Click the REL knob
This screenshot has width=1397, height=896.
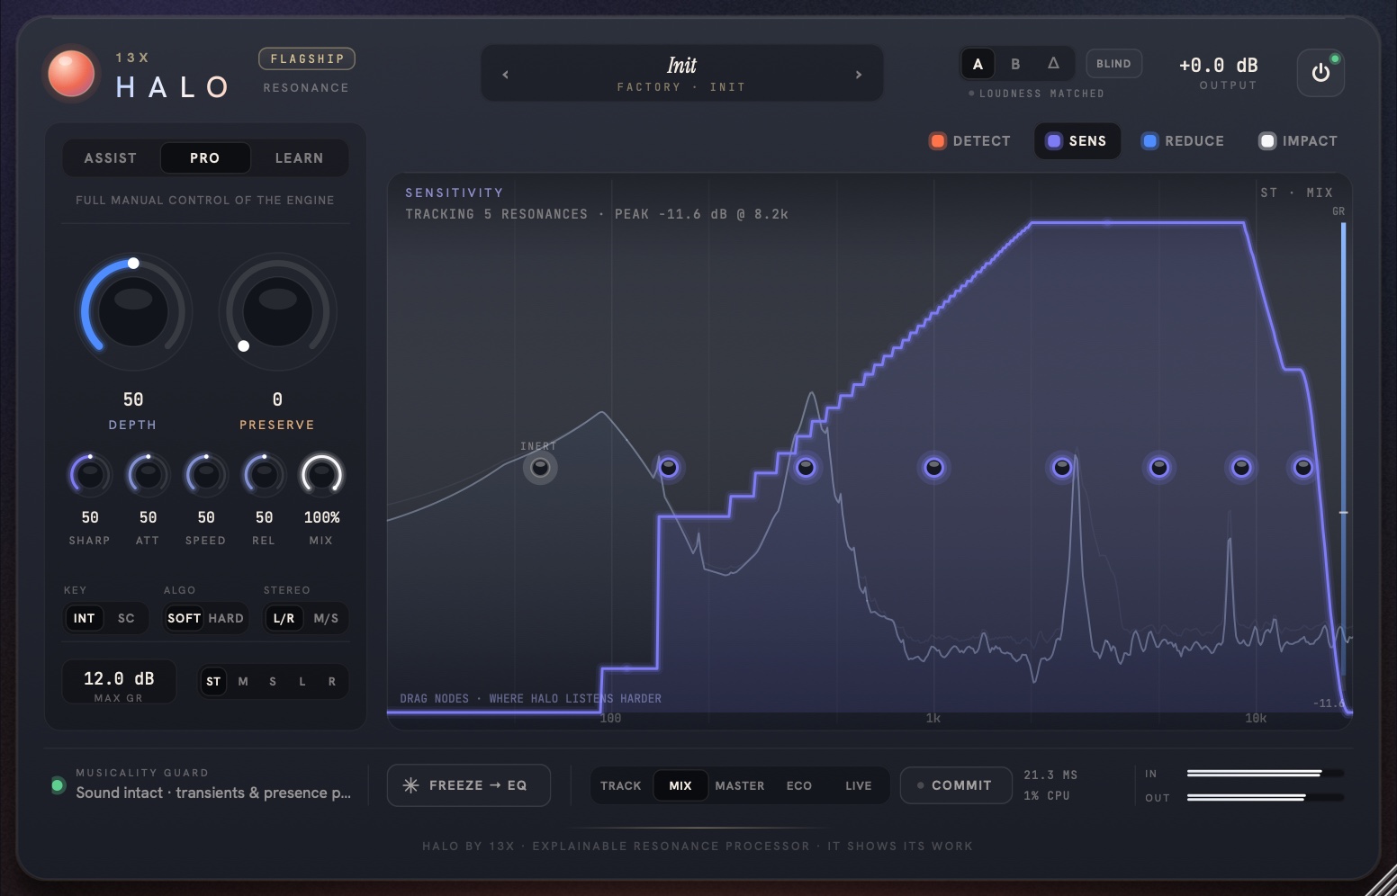[x=264, y=475]
